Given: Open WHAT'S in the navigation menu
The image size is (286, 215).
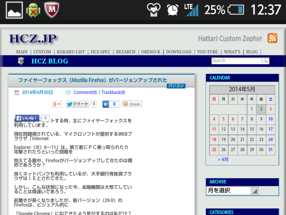Looking at the screenshot, I should (232, 52).
